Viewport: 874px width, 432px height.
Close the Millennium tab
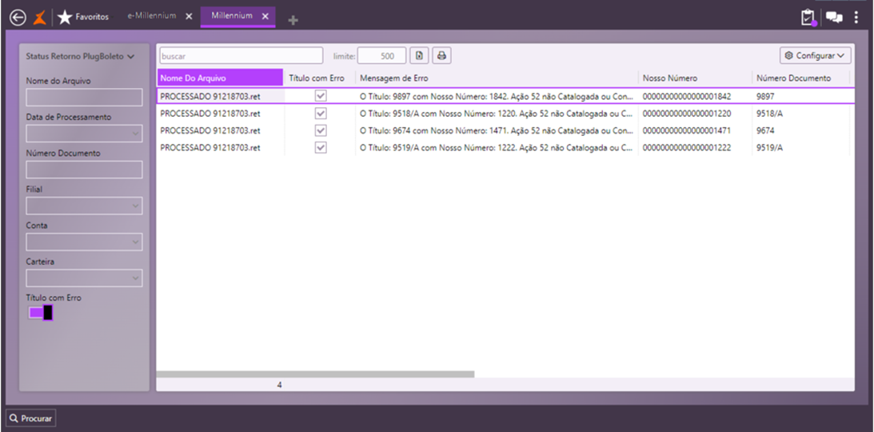click(x=265, y=16)
